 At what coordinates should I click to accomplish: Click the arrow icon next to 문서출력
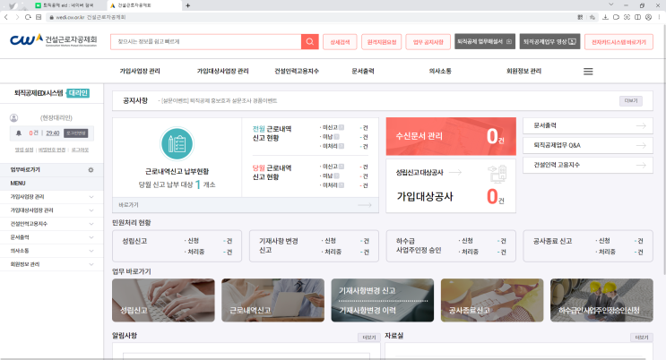point(640,126)
